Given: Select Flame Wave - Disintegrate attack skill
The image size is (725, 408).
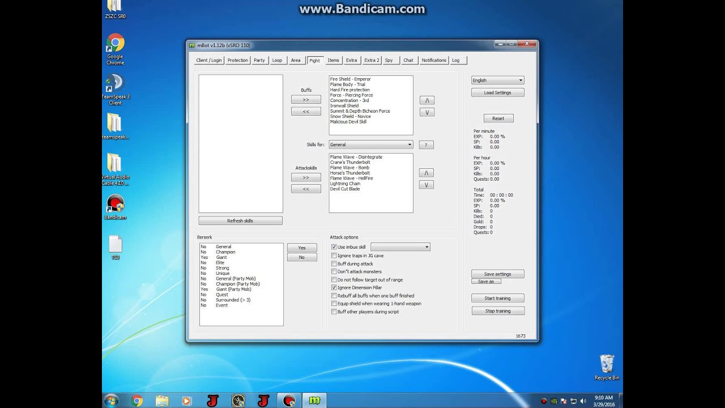Looking at the screenshot, I should coord(356,157).
